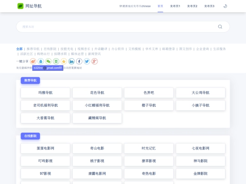The width and height of the screenshot is (246, 184).
Task: Select the 学术文库 category filter
Action: [x=152, y=49]
